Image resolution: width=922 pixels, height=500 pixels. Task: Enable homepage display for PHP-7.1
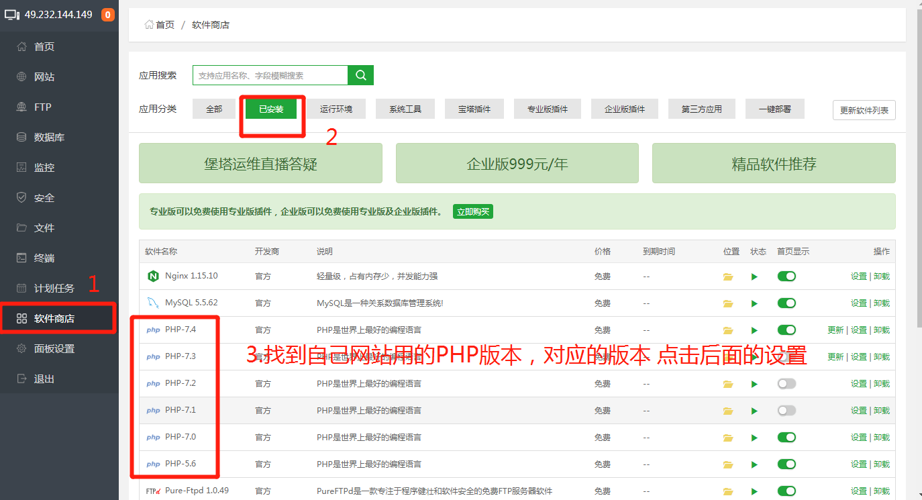786,410
